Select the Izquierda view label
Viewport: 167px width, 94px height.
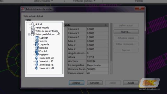(x=44, y=45)
